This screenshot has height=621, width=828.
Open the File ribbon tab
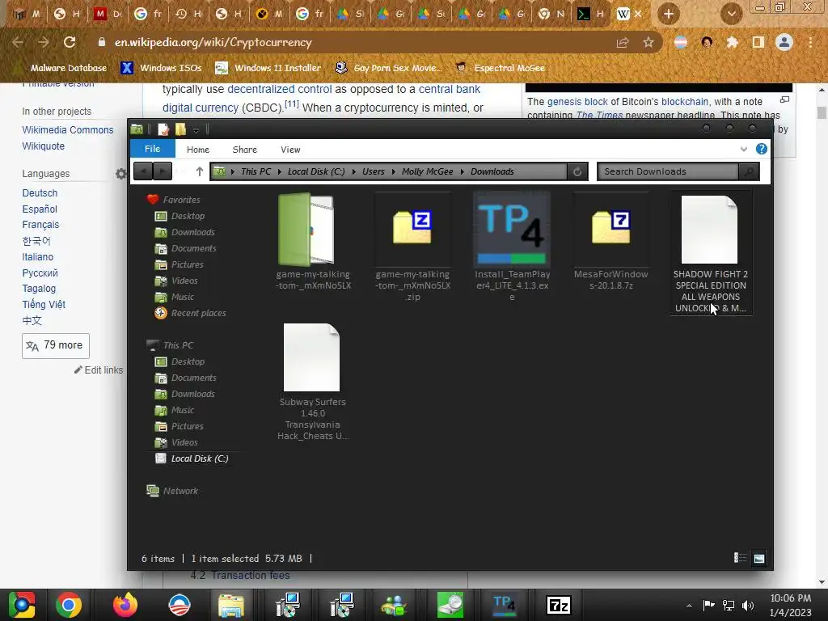152,149
